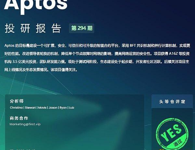Screen dimensions: 195x150
Task: Click the large Aptos title
Action: coord(36,6)
